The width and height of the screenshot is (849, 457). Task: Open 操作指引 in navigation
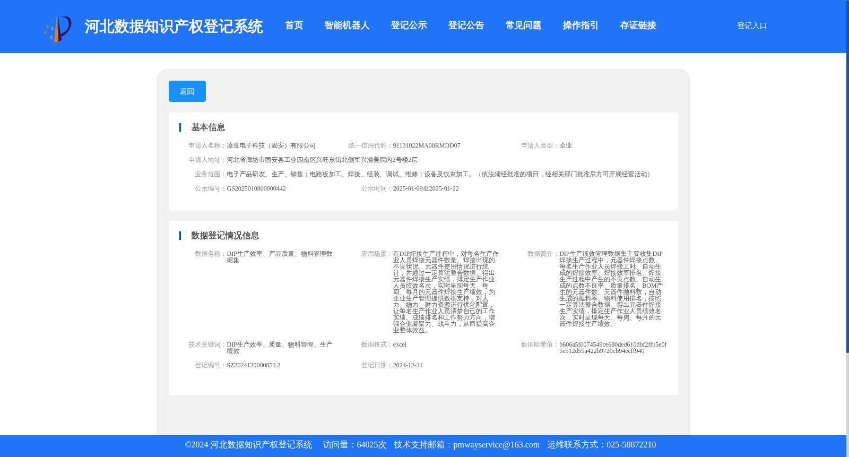(581, 25)
